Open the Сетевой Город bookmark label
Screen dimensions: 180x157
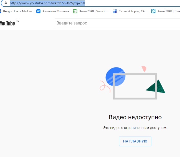point(133,11)
